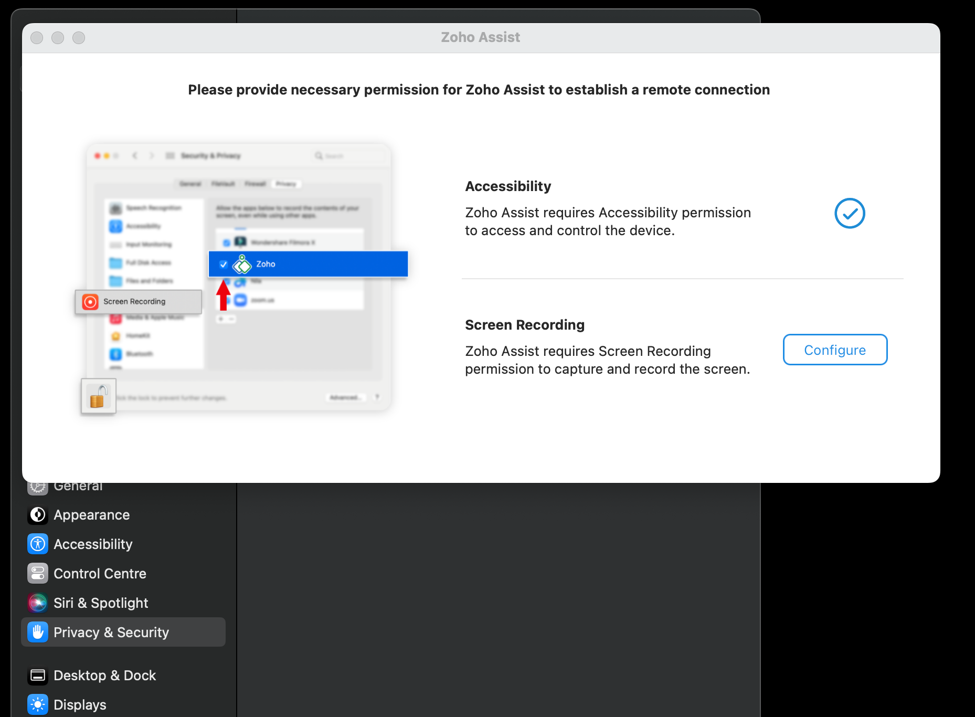Click the bold "Accessibility" heading in Zoho Assist
The width and height of the screenshot is (975, 717).
tap(508, 186)
